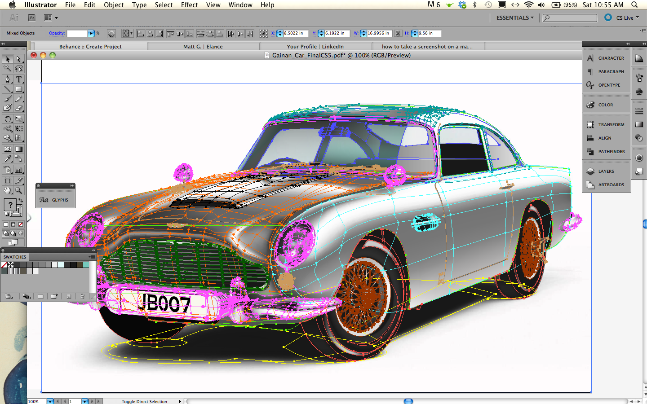Select the Pencil tool

pos(19,98)
